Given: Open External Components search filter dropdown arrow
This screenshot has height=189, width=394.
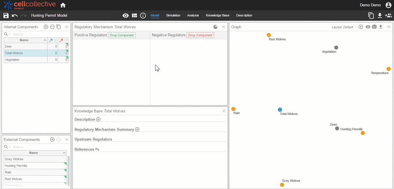Looking at the screenshot, I should pyautogui.click(x=10, y=147).
